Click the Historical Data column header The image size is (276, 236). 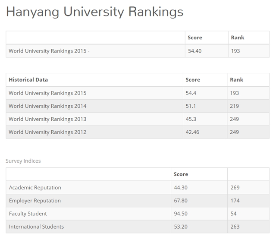(28, 80)
